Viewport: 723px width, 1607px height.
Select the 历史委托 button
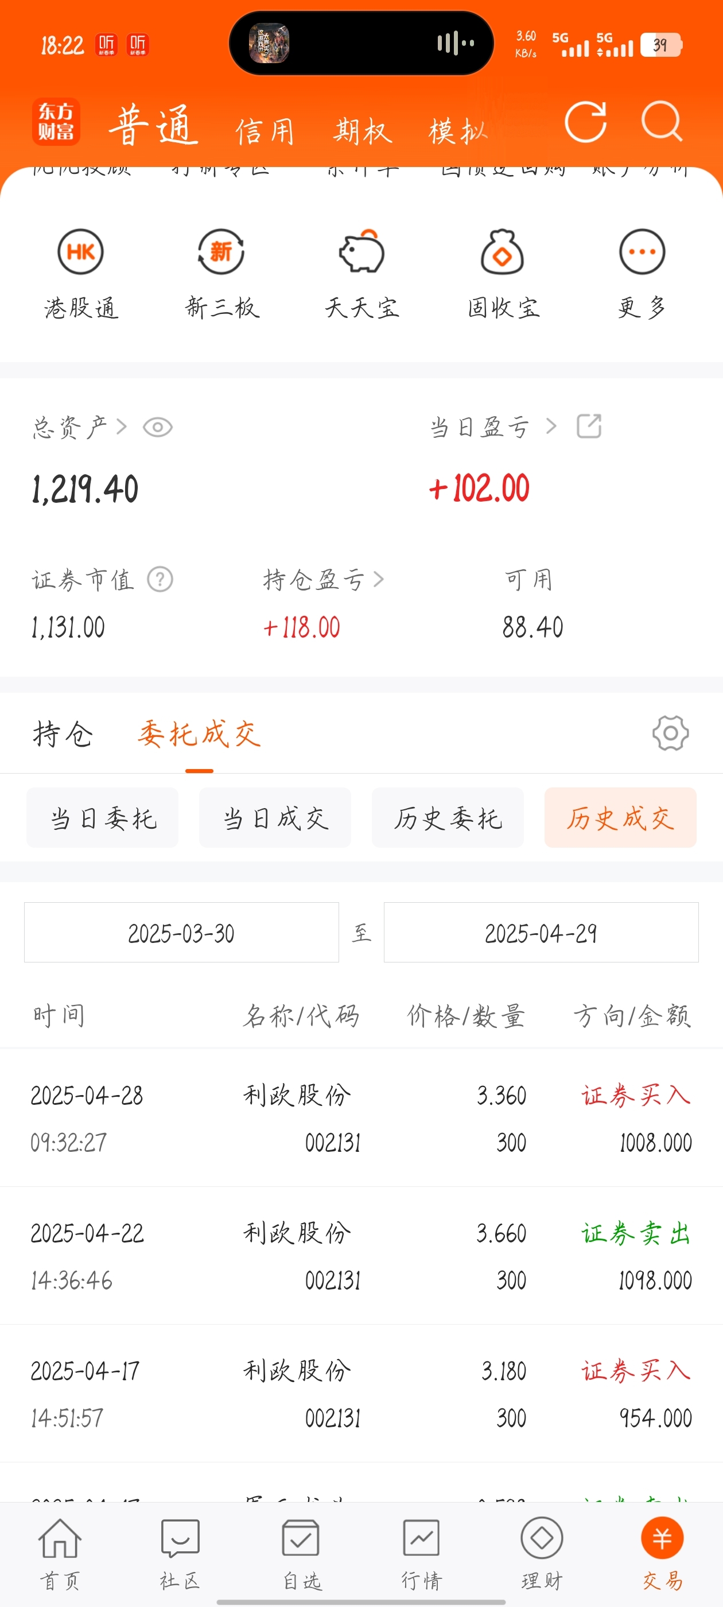point(448,817)
